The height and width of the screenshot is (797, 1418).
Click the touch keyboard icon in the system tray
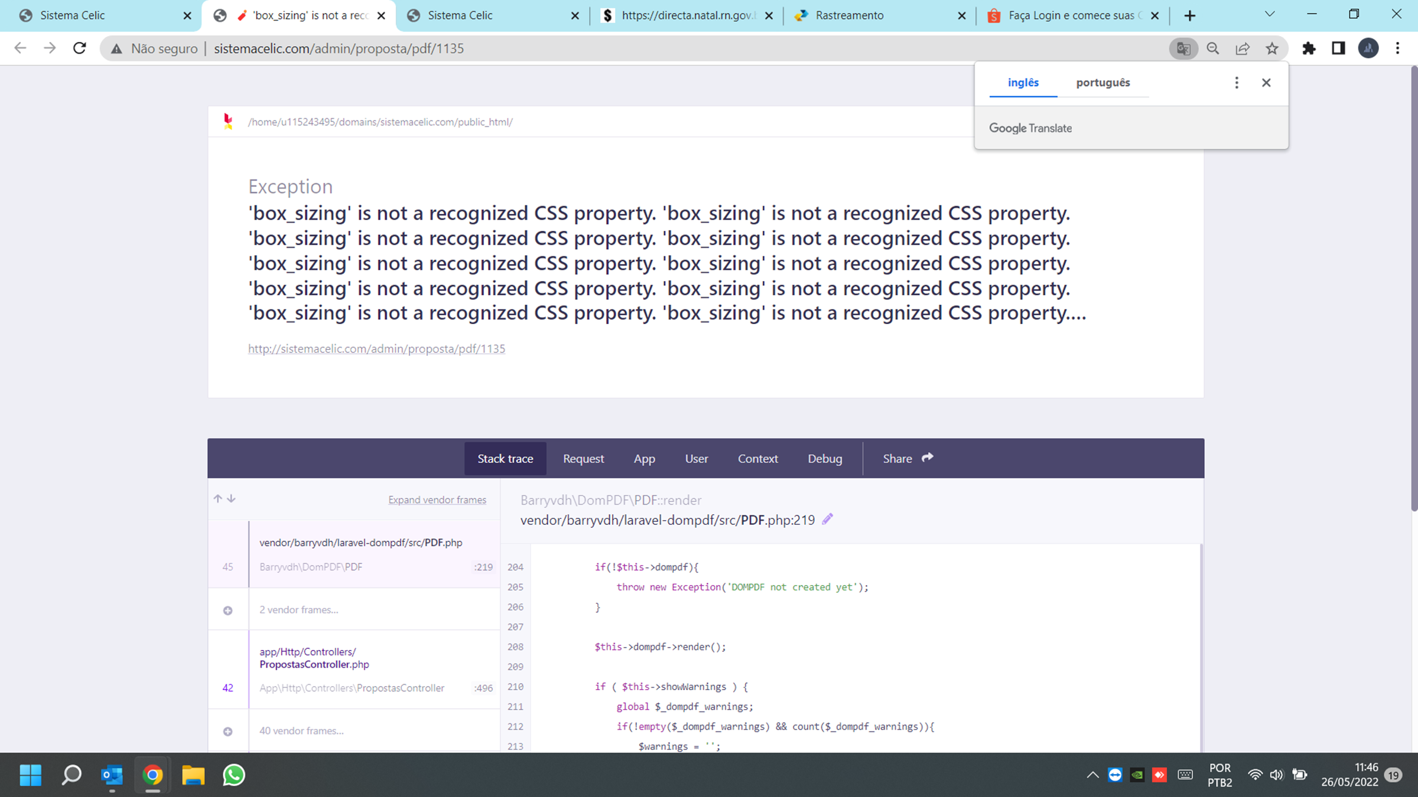pos(1184,775)
